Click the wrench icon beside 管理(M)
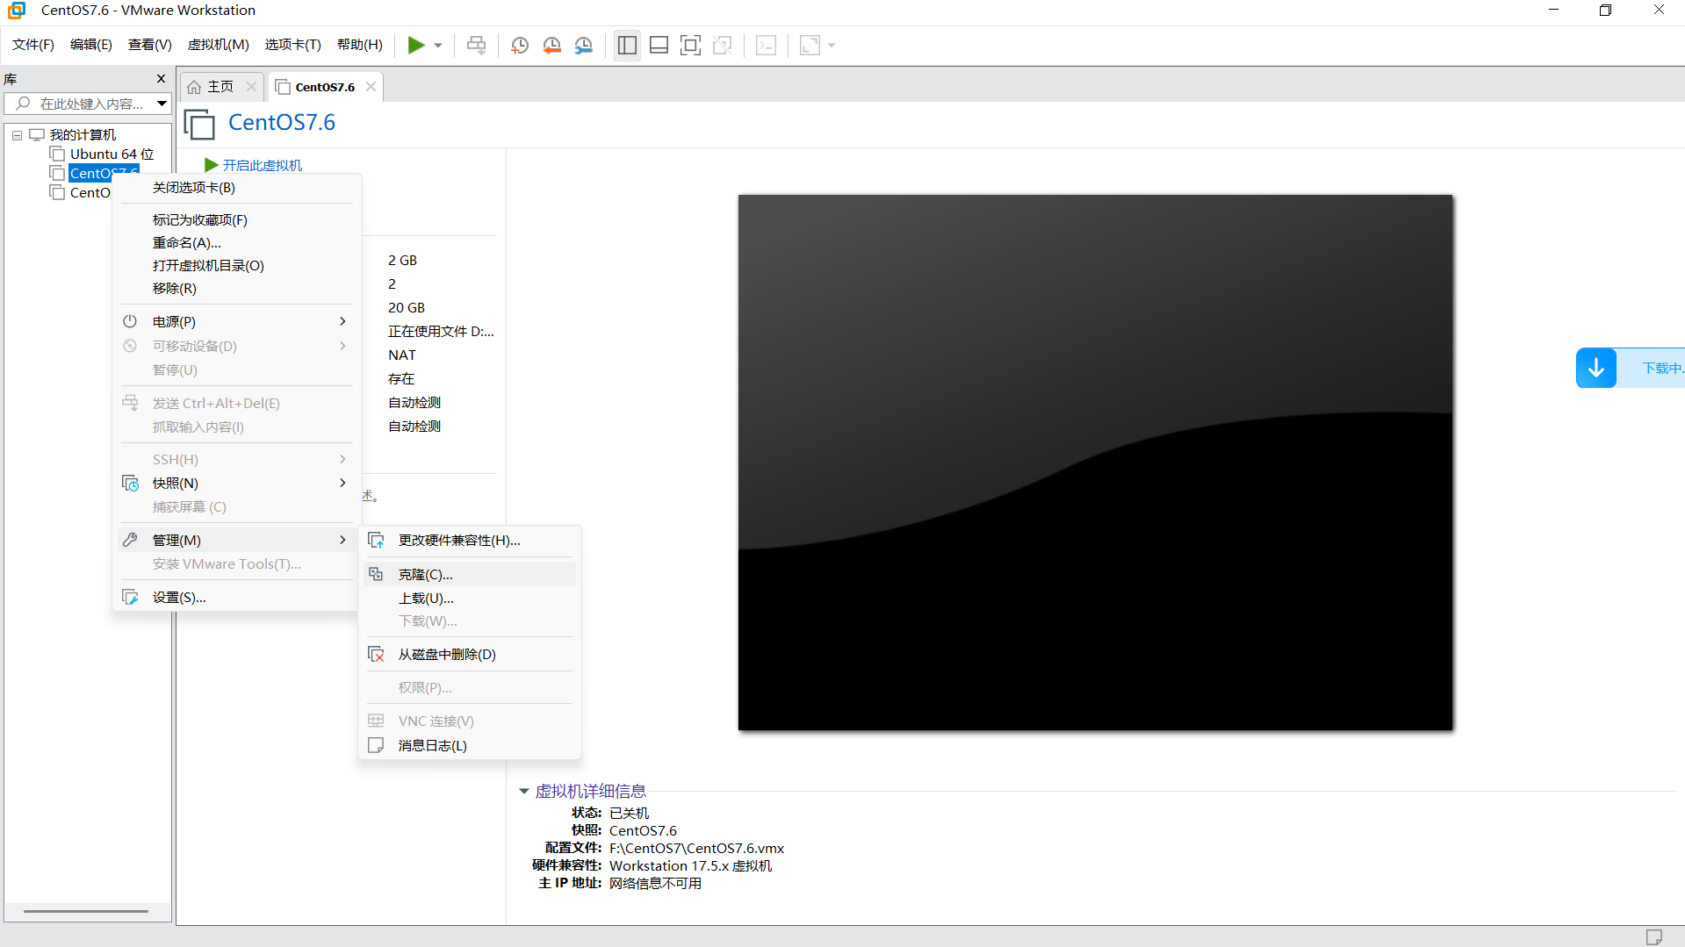The height and width of the screenshot is (947, 1685). (x=130, y=540)
